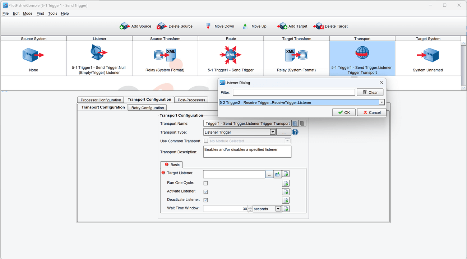Open the File menu
Screen dimensions: 467x259
[x=5, y=13]
